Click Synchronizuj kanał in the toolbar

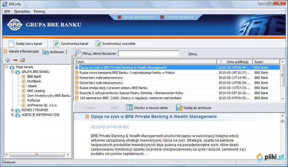pyautogui.click(x=71, y=43)
